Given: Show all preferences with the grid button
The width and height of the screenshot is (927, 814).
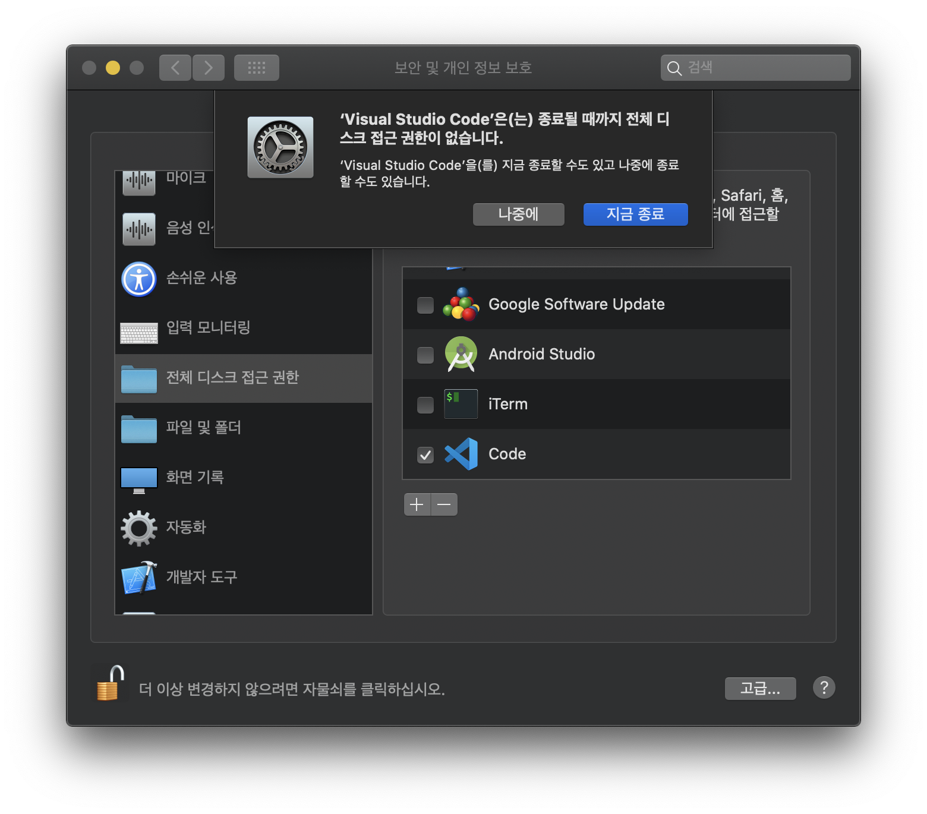Looking at the screenshot, I should 257,68.
